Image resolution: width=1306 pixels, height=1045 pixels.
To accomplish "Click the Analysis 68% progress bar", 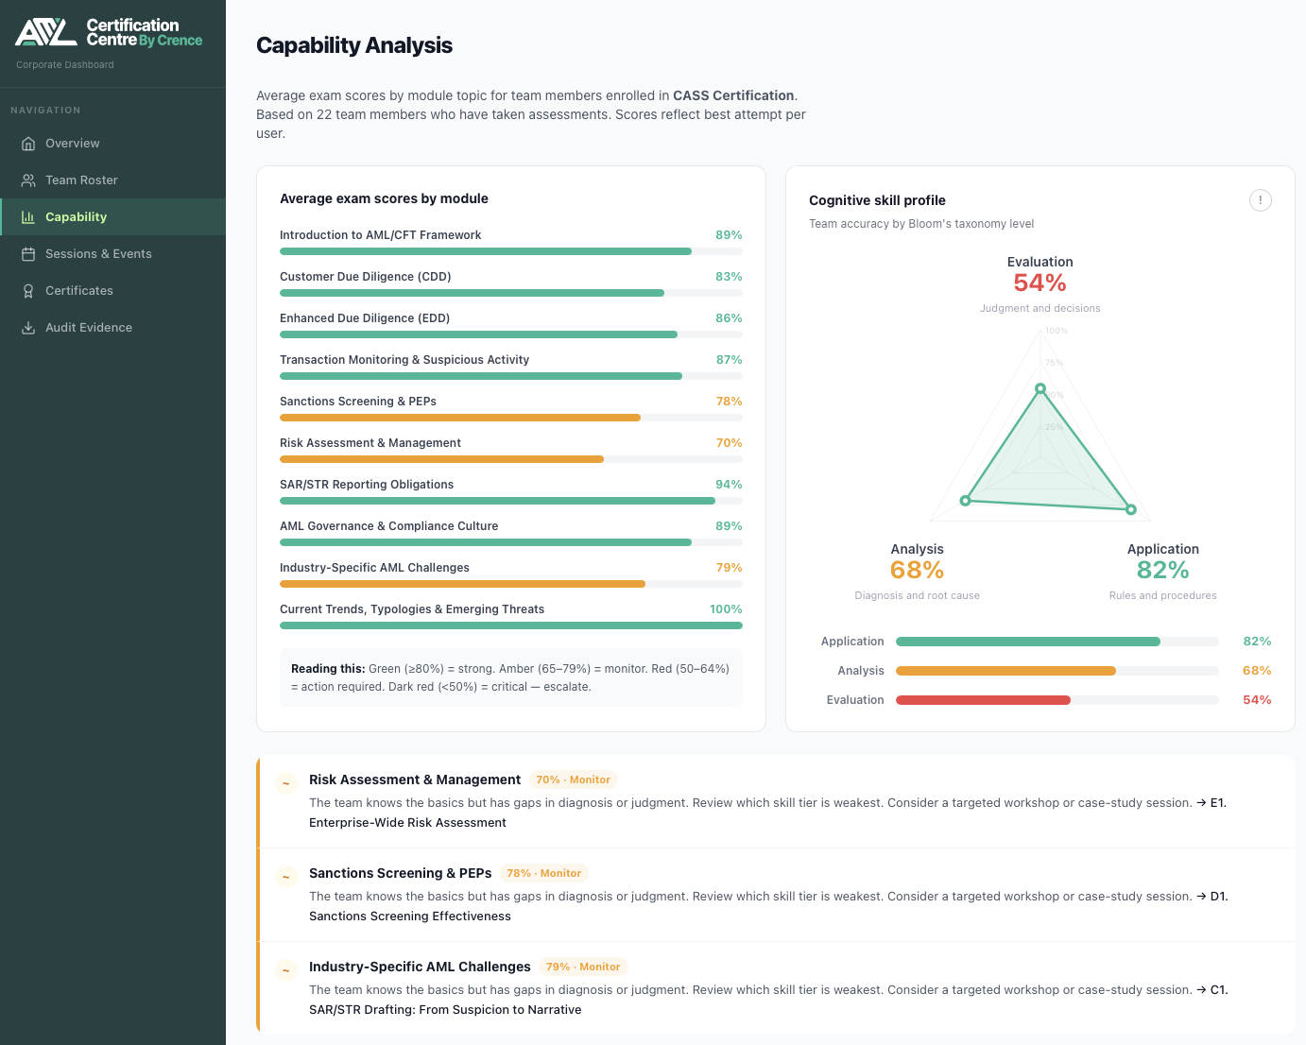I will point(1005,670).
